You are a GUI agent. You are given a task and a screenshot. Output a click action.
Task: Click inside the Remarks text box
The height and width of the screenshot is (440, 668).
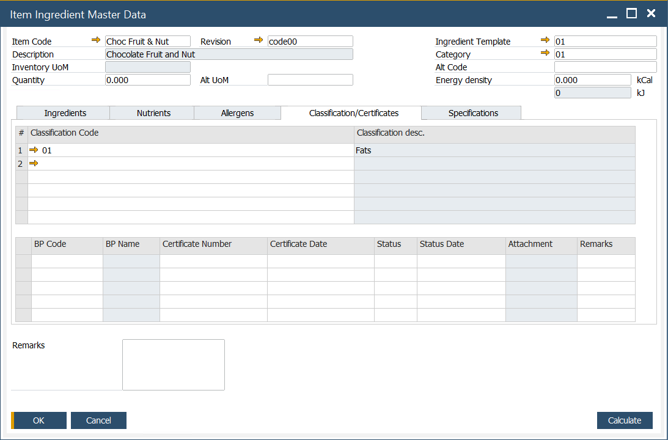173,364
